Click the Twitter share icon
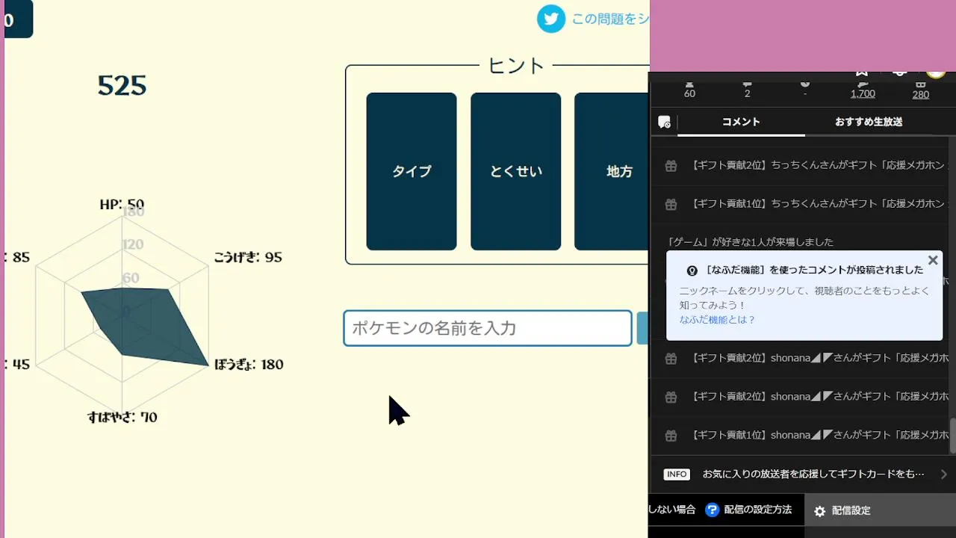 [551, 19]
